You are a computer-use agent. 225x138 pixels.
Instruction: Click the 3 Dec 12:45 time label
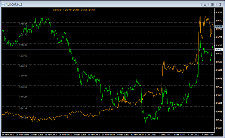[x=165, y=135]
